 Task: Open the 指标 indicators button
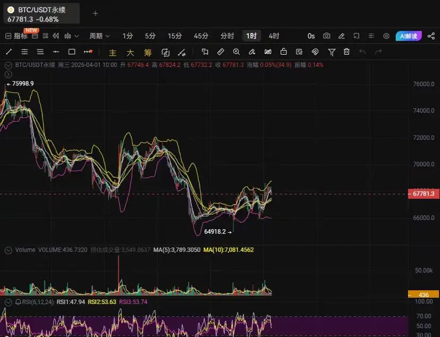[16, 36]
